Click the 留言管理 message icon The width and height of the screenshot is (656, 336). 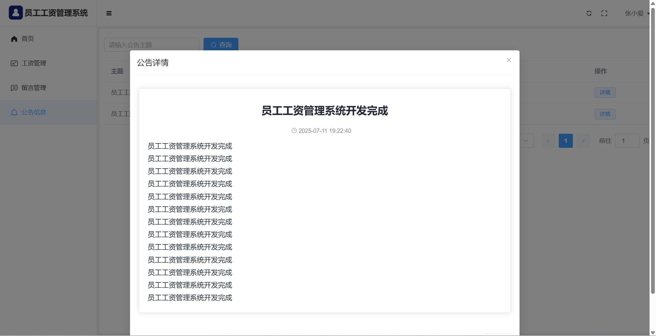[x=14, y=88]
